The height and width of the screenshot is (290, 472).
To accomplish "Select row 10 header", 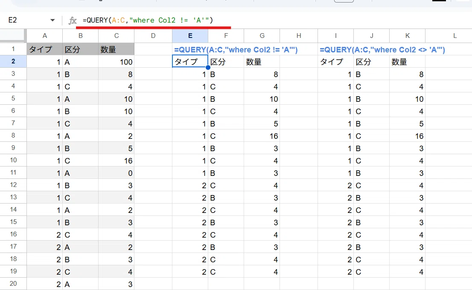I will coord(13,160).
